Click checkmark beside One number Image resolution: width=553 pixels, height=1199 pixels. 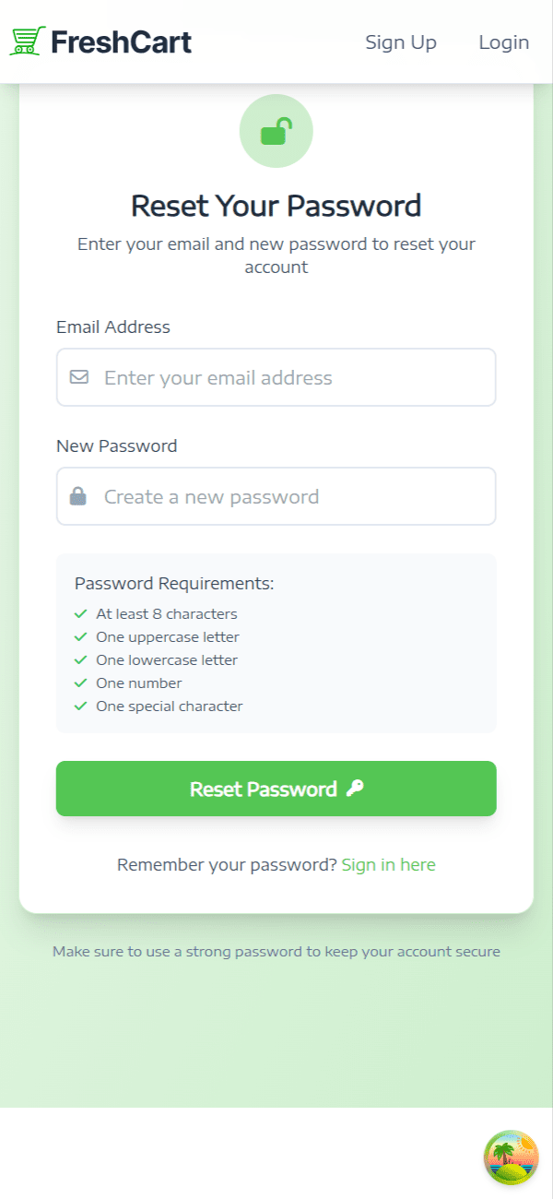[81, 683]
